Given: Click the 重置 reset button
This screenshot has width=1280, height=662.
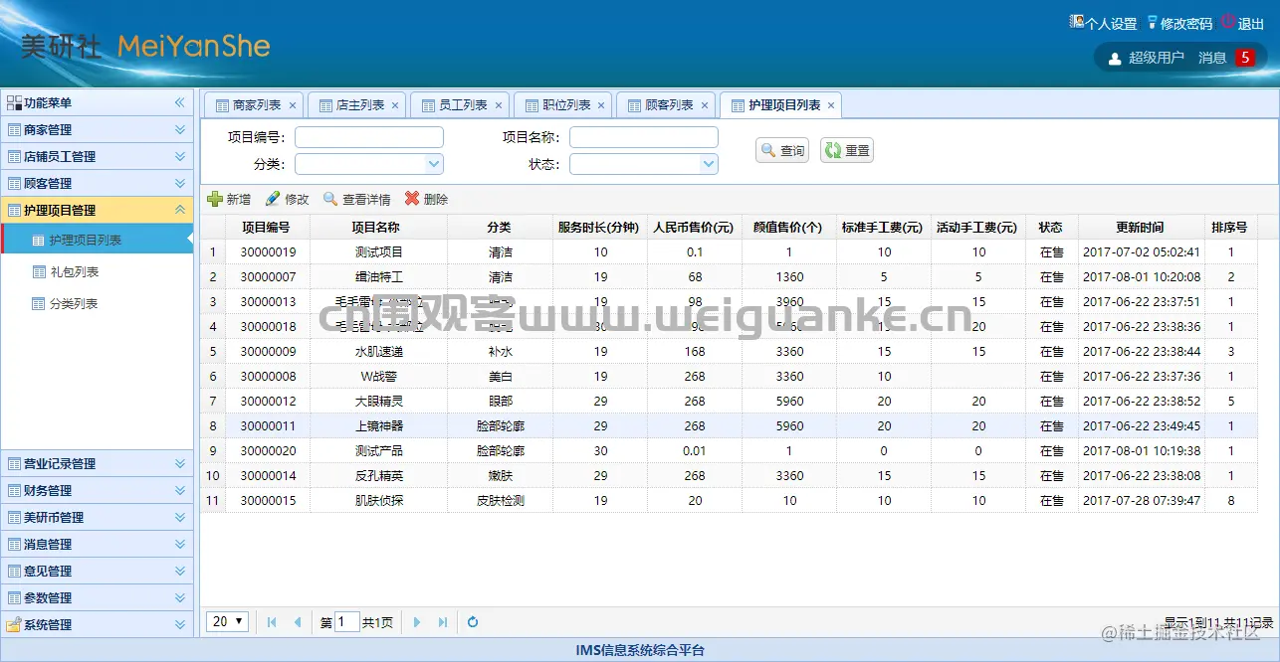Looking at the screenshot, I should tap(847, 151).
